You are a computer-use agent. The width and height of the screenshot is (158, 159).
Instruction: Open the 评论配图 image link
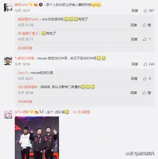tap(82, 112)
